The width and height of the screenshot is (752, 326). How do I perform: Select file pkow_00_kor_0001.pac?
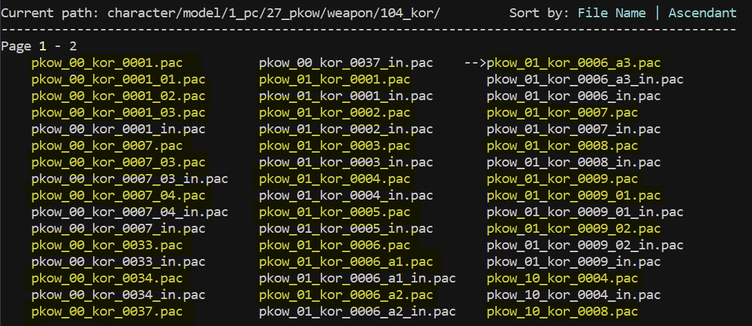[107, 63]
